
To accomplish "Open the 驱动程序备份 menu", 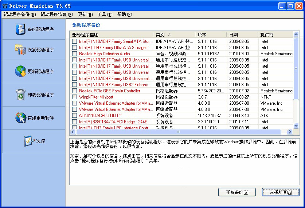I will tap(20, 15).
